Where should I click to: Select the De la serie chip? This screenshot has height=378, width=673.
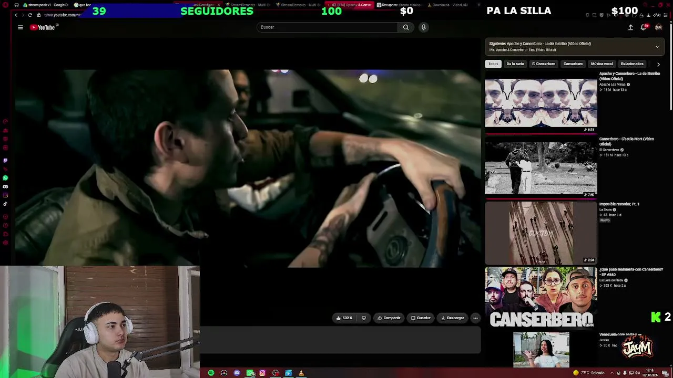[x=515, y=64]
